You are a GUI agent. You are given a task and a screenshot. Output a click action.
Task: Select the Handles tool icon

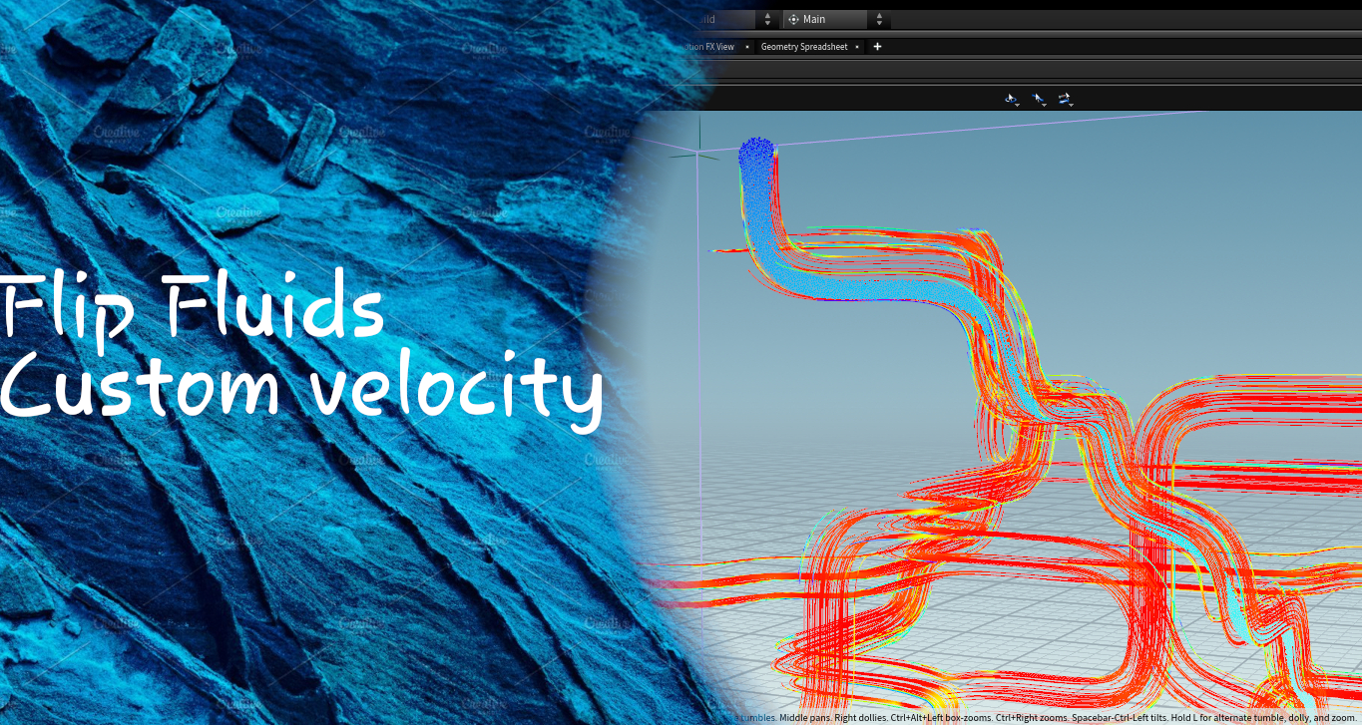tap(1064, 97)
